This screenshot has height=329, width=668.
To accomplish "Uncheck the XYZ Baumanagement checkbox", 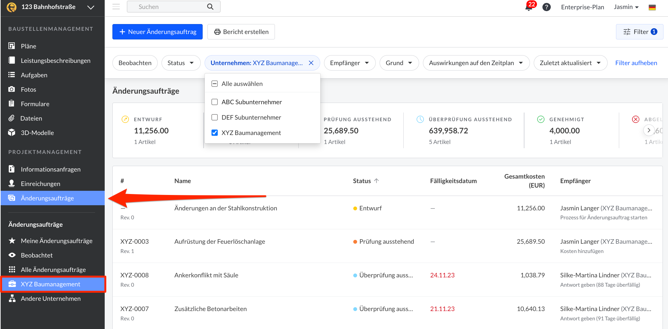I will (x=215, y=133).
